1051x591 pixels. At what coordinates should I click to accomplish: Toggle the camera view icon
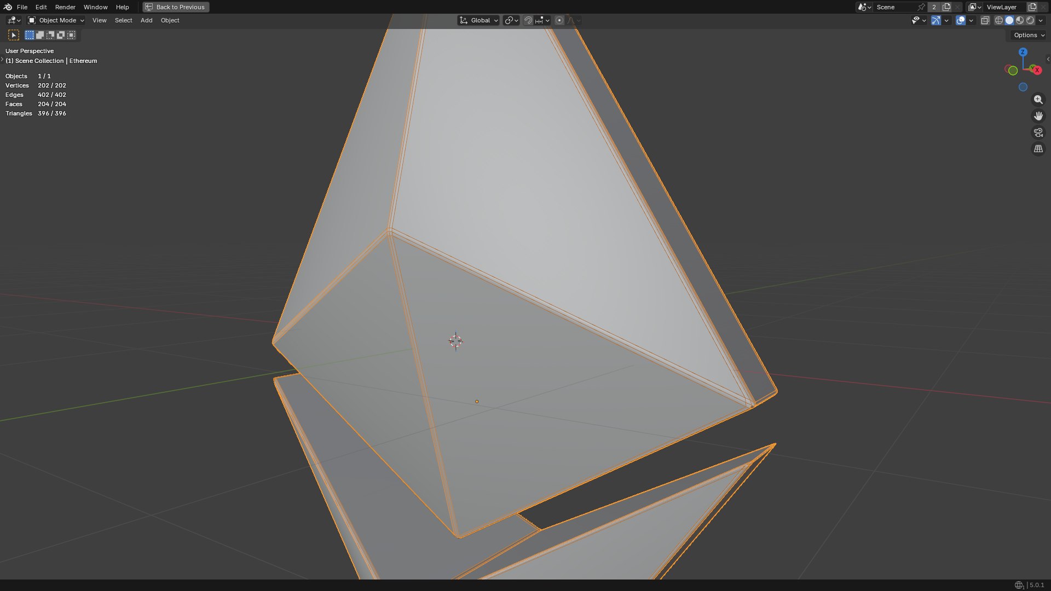(x=1038, y=132)
